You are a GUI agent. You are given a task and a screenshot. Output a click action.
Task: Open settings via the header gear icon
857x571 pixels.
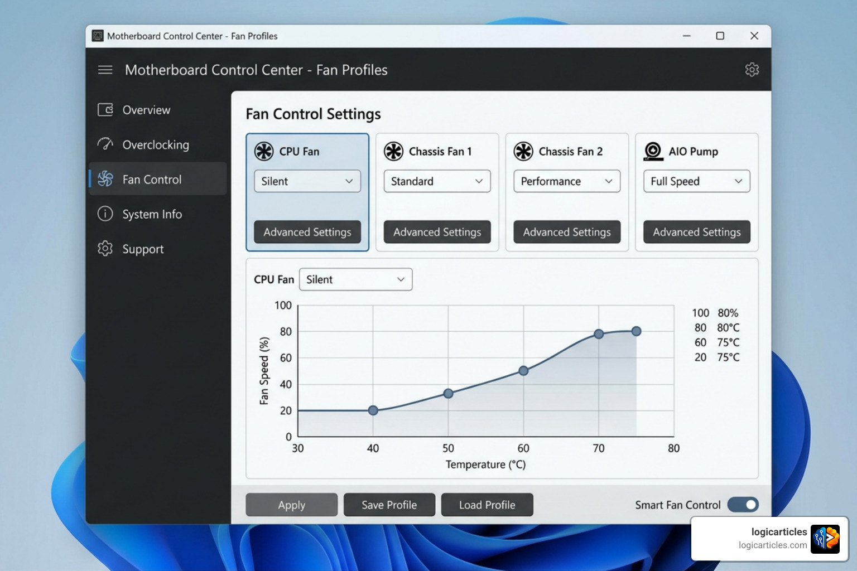[752, 70]
